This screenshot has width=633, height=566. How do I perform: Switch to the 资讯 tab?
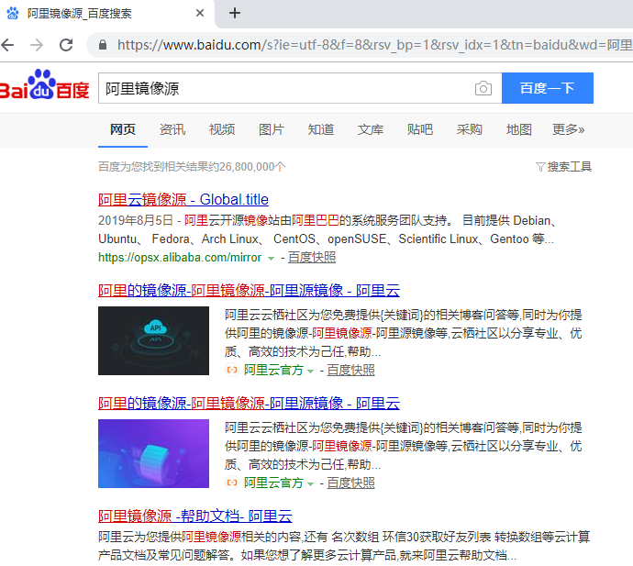coord(172,129)
